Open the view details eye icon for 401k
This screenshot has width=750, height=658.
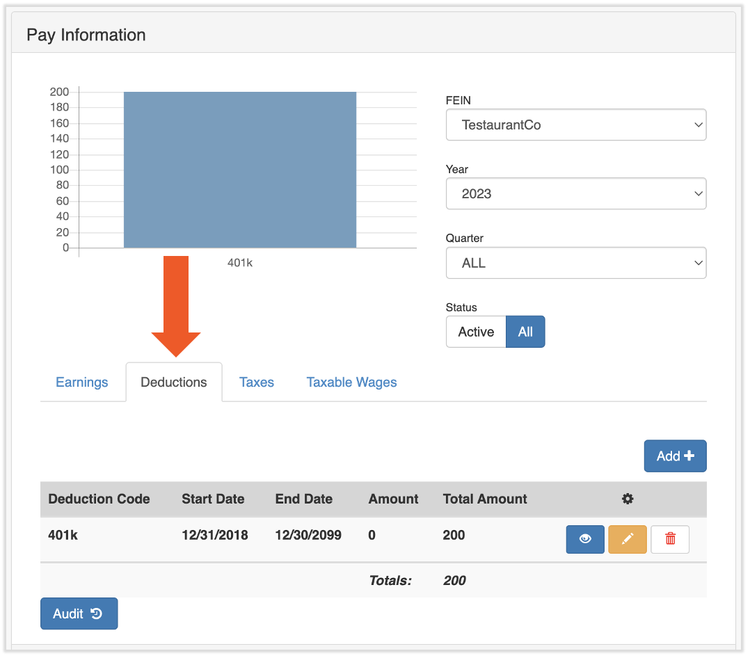tap(585, 539)
